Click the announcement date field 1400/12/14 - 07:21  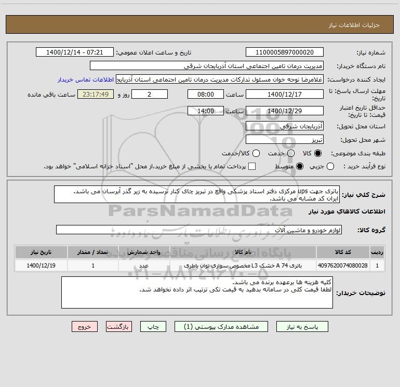coord(75,52)
